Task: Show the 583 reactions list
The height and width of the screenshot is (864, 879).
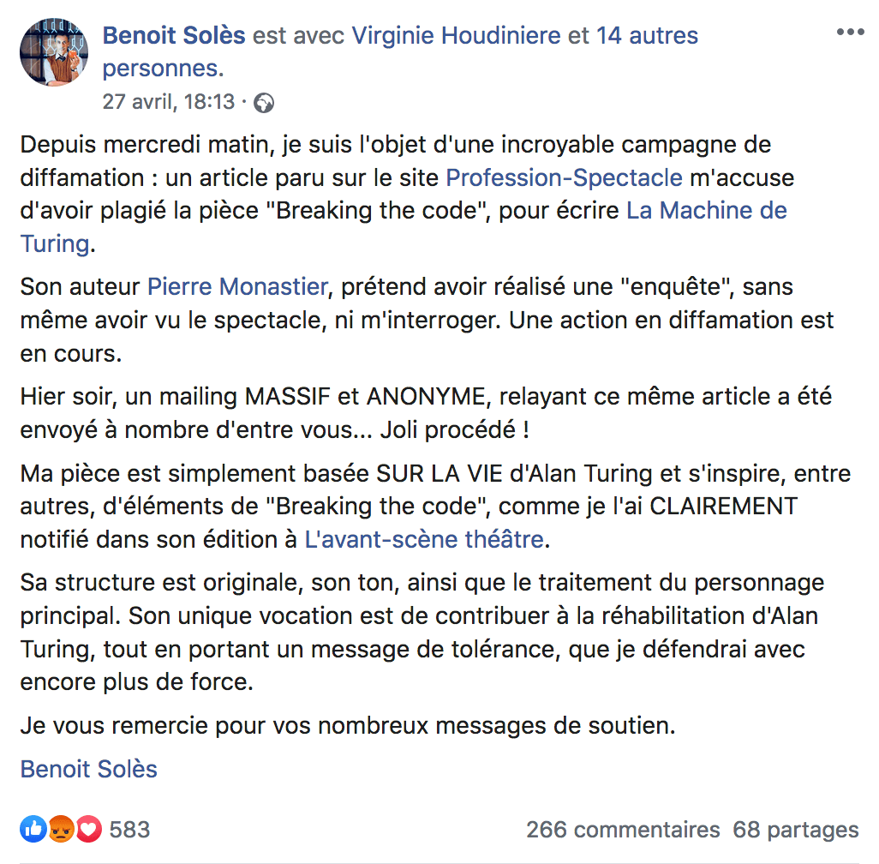Action: tap(129, 830)
